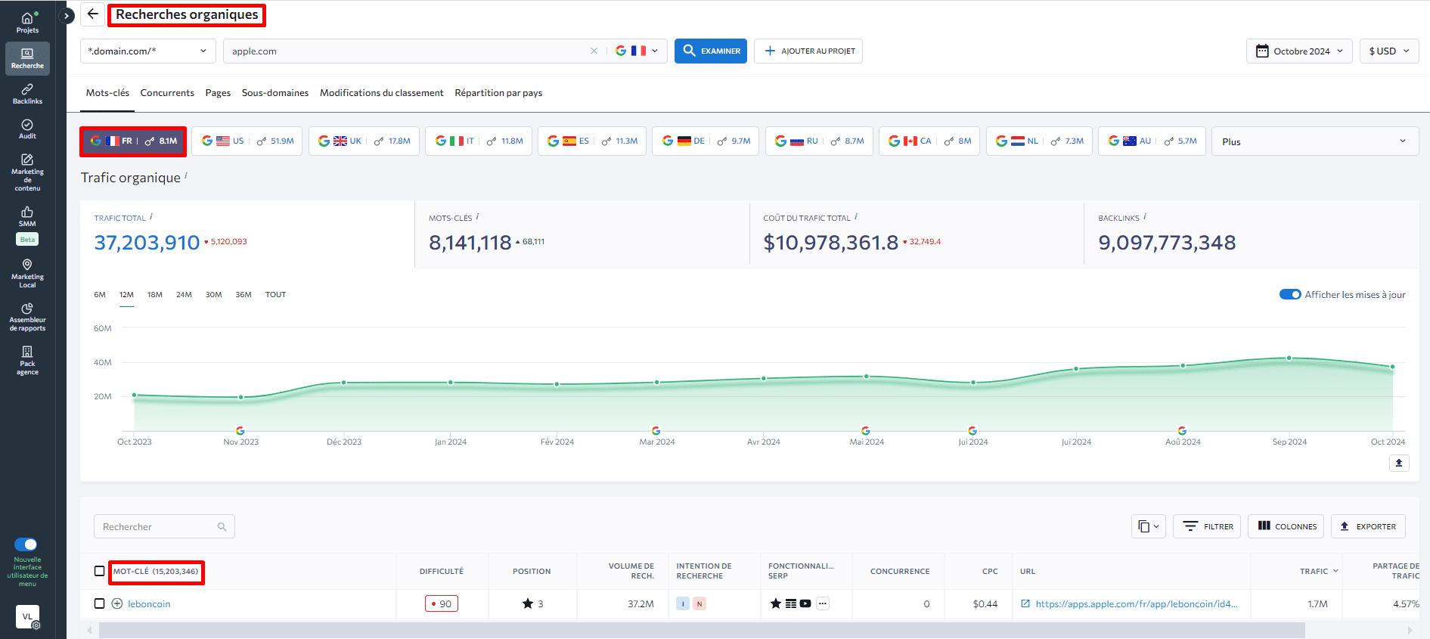
Task: Click the horizontal table scrollbar
Action: [x=702, y=630]
